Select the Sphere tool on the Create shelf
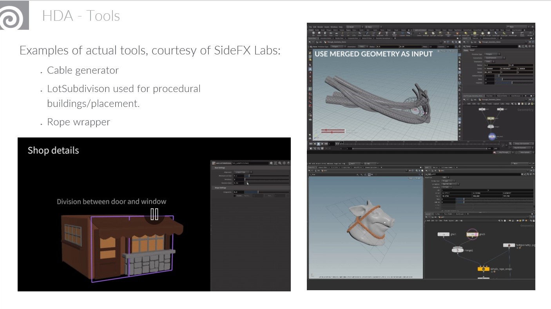The width and height of the screenshot is (551, 309). click(319, 33)
